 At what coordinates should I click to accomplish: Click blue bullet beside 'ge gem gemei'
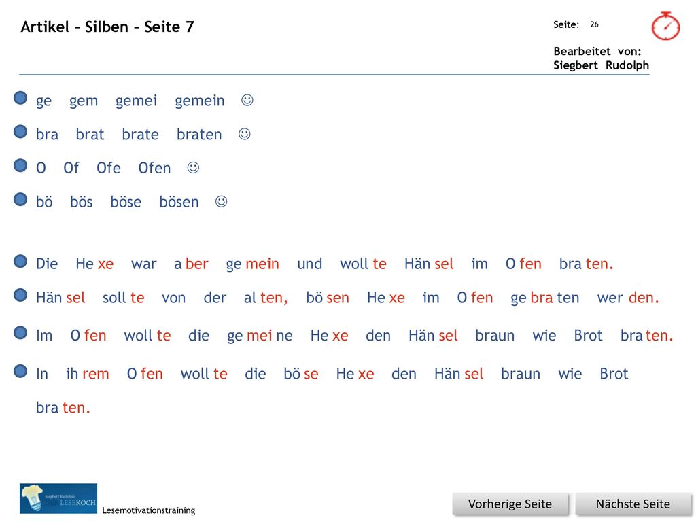[20, 98]
